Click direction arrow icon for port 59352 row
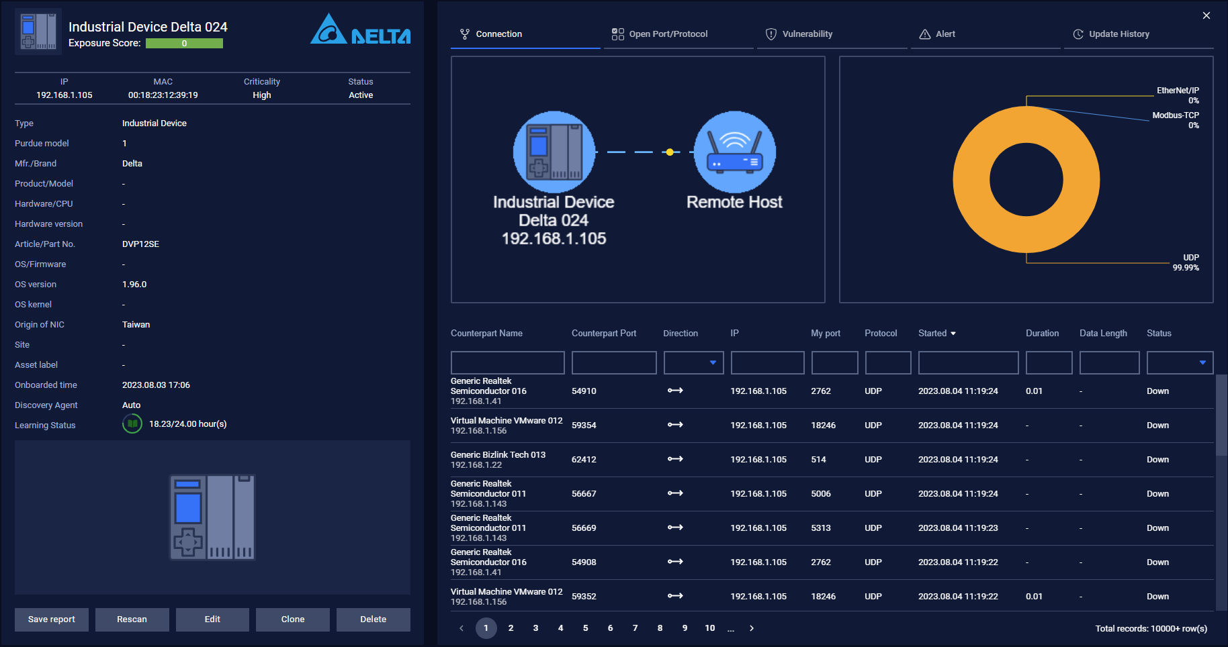 point(675,596)
